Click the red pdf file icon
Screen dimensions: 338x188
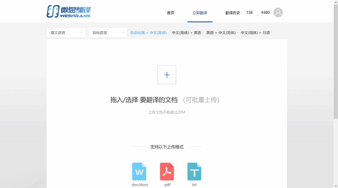pyautogui.click(x=167, y=172)
